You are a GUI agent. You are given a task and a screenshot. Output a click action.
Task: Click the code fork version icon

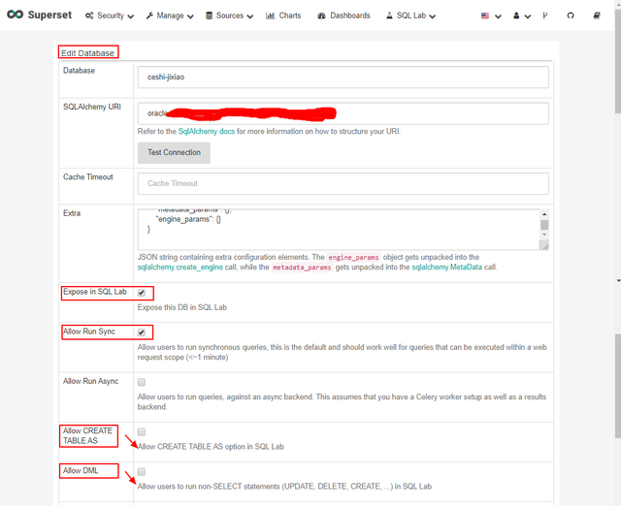click(x=544, y=16)
